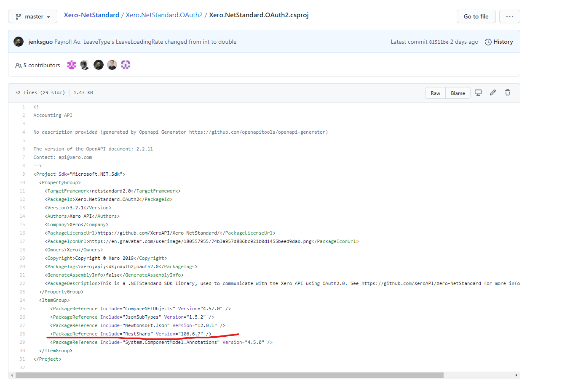Switch to the Blame tab

coord(458,92)
